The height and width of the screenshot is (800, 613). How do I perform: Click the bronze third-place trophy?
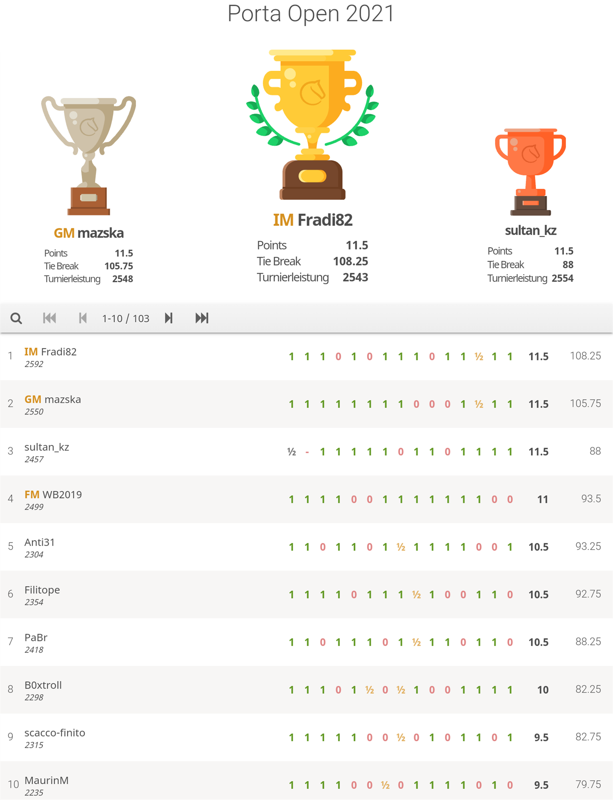point(530,172)
